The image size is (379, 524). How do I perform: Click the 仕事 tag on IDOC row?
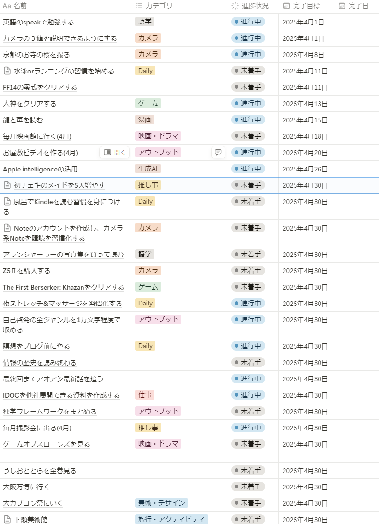click(x=145, y=395)
